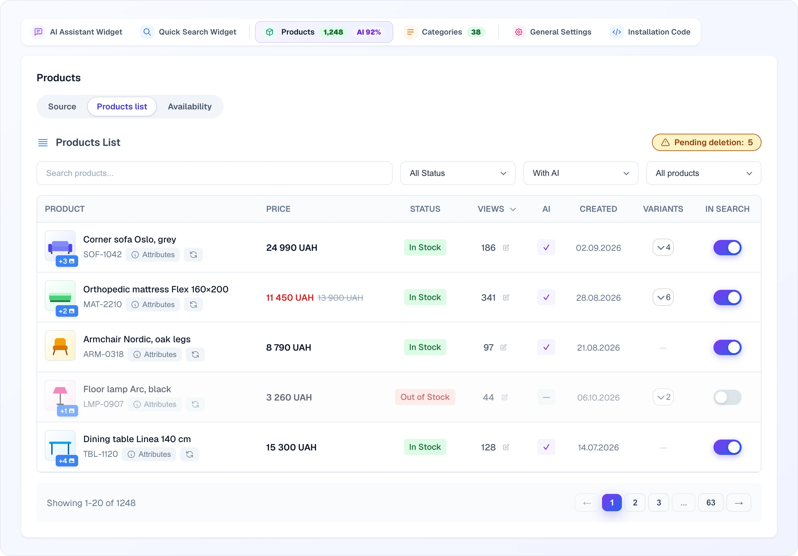
Task: Click the General Settings gear icon
Action: pos(518,32)
